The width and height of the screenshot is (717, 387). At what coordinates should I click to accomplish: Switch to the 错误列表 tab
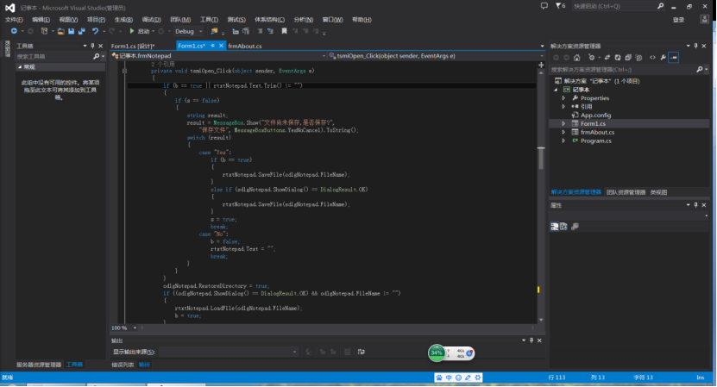point(123,365)
